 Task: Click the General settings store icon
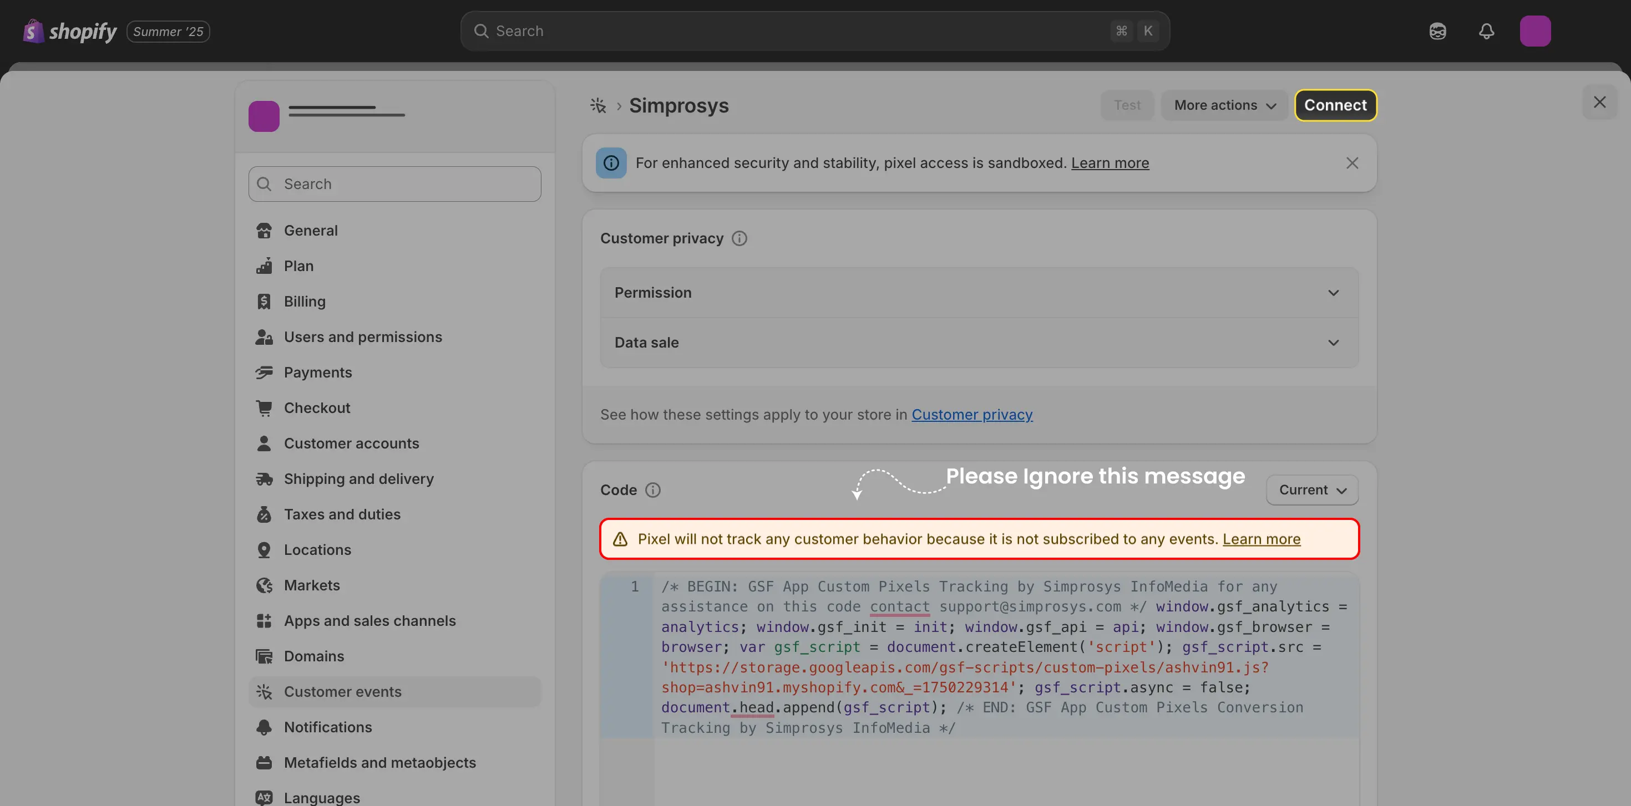point(264,231)
